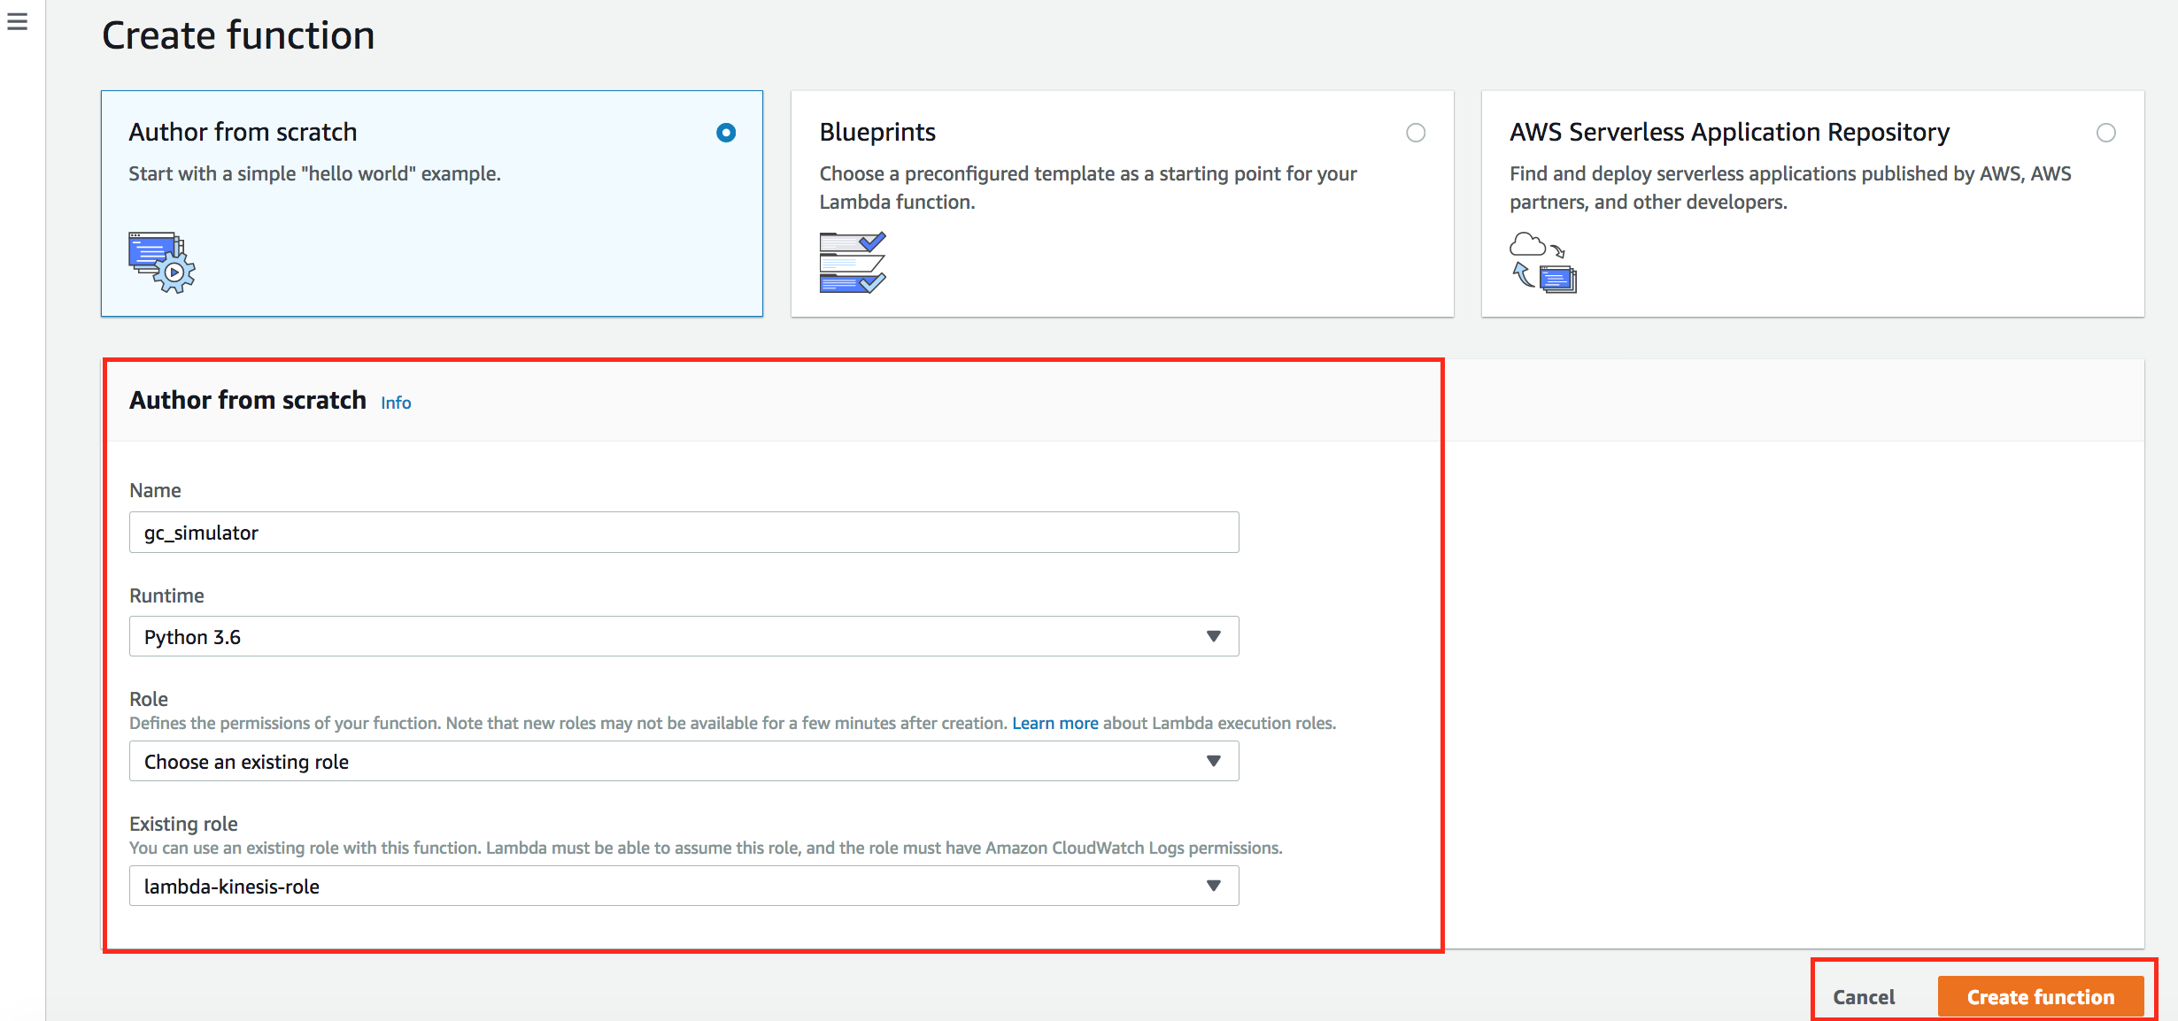The image size is (2178, 1021).
Task: Click the AWS Serverless Application Repository card title
Action: click(1729, 132)
